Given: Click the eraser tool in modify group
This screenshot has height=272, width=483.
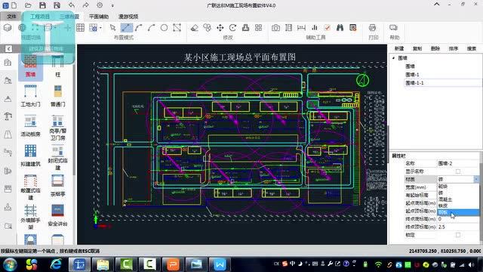Looking at the screenshot, I should click(x=195, y=28).
